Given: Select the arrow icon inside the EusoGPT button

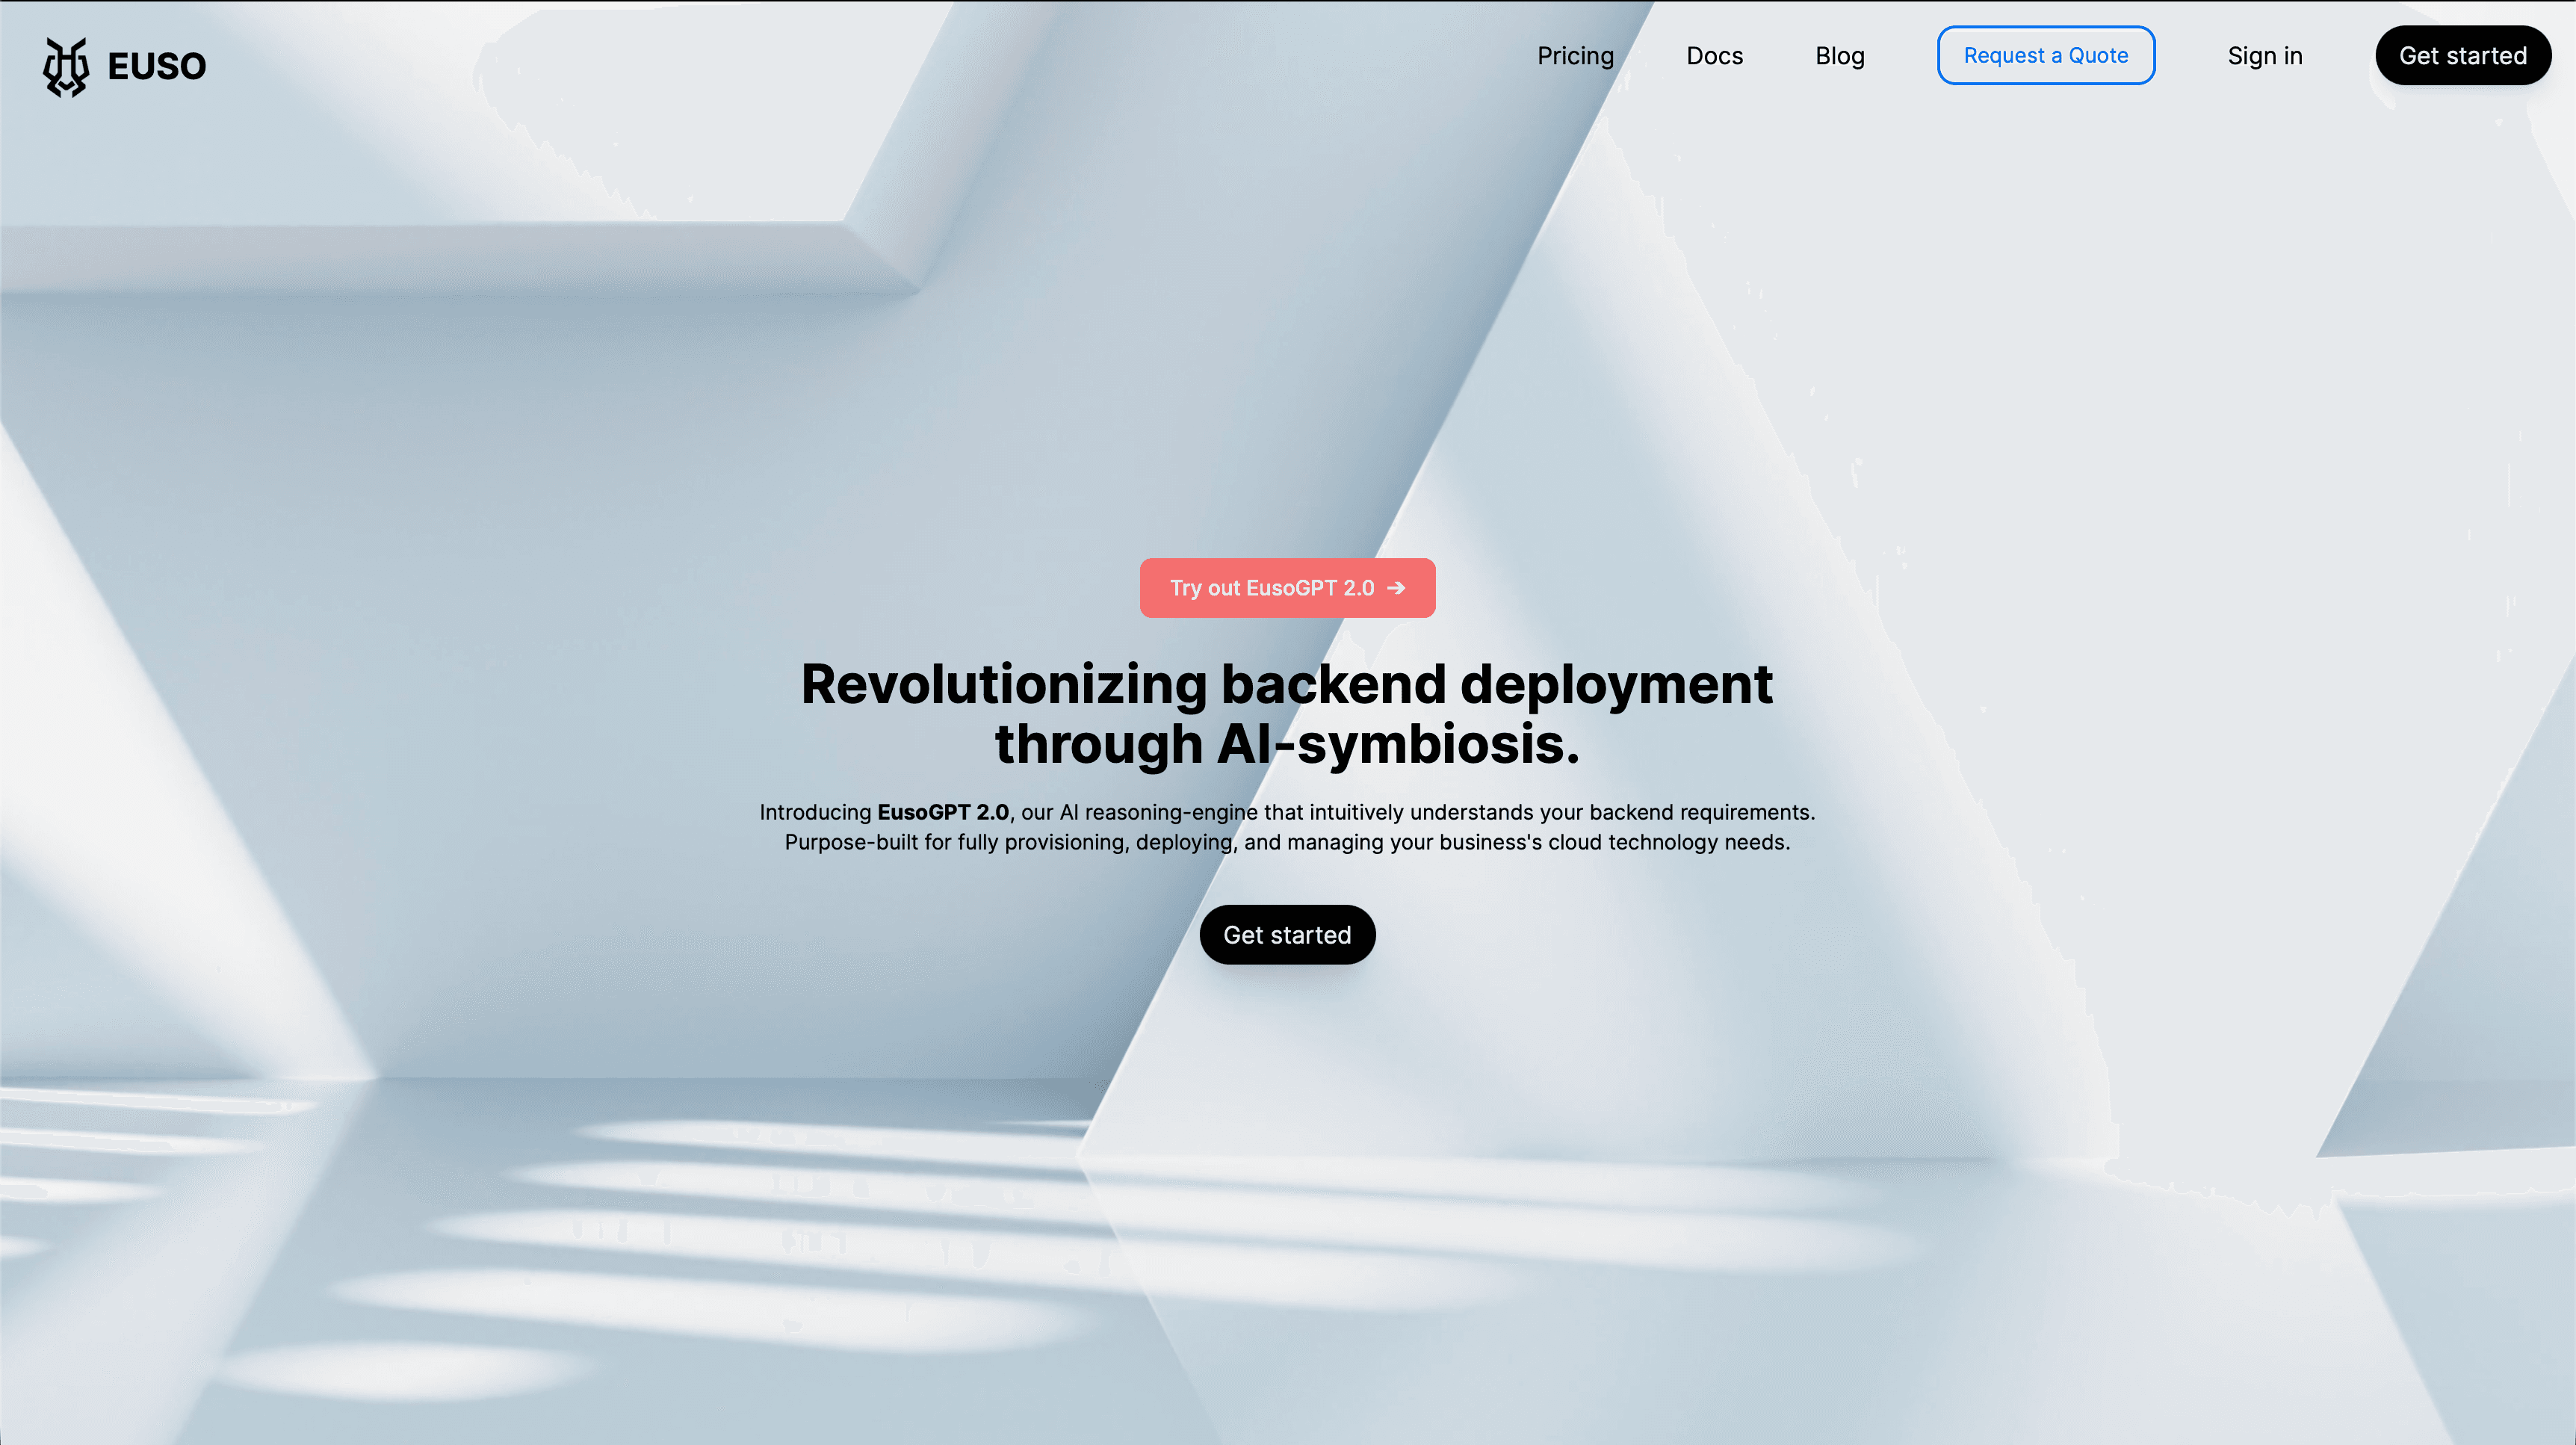Looking at the screenshot, I should pos(1398,588).
